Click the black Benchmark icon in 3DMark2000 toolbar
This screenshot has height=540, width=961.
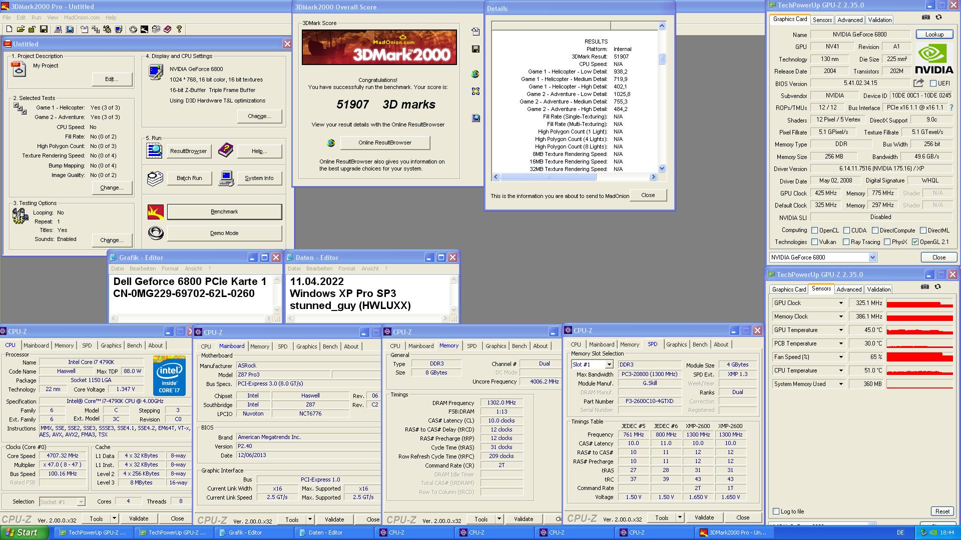click(144, 29)
